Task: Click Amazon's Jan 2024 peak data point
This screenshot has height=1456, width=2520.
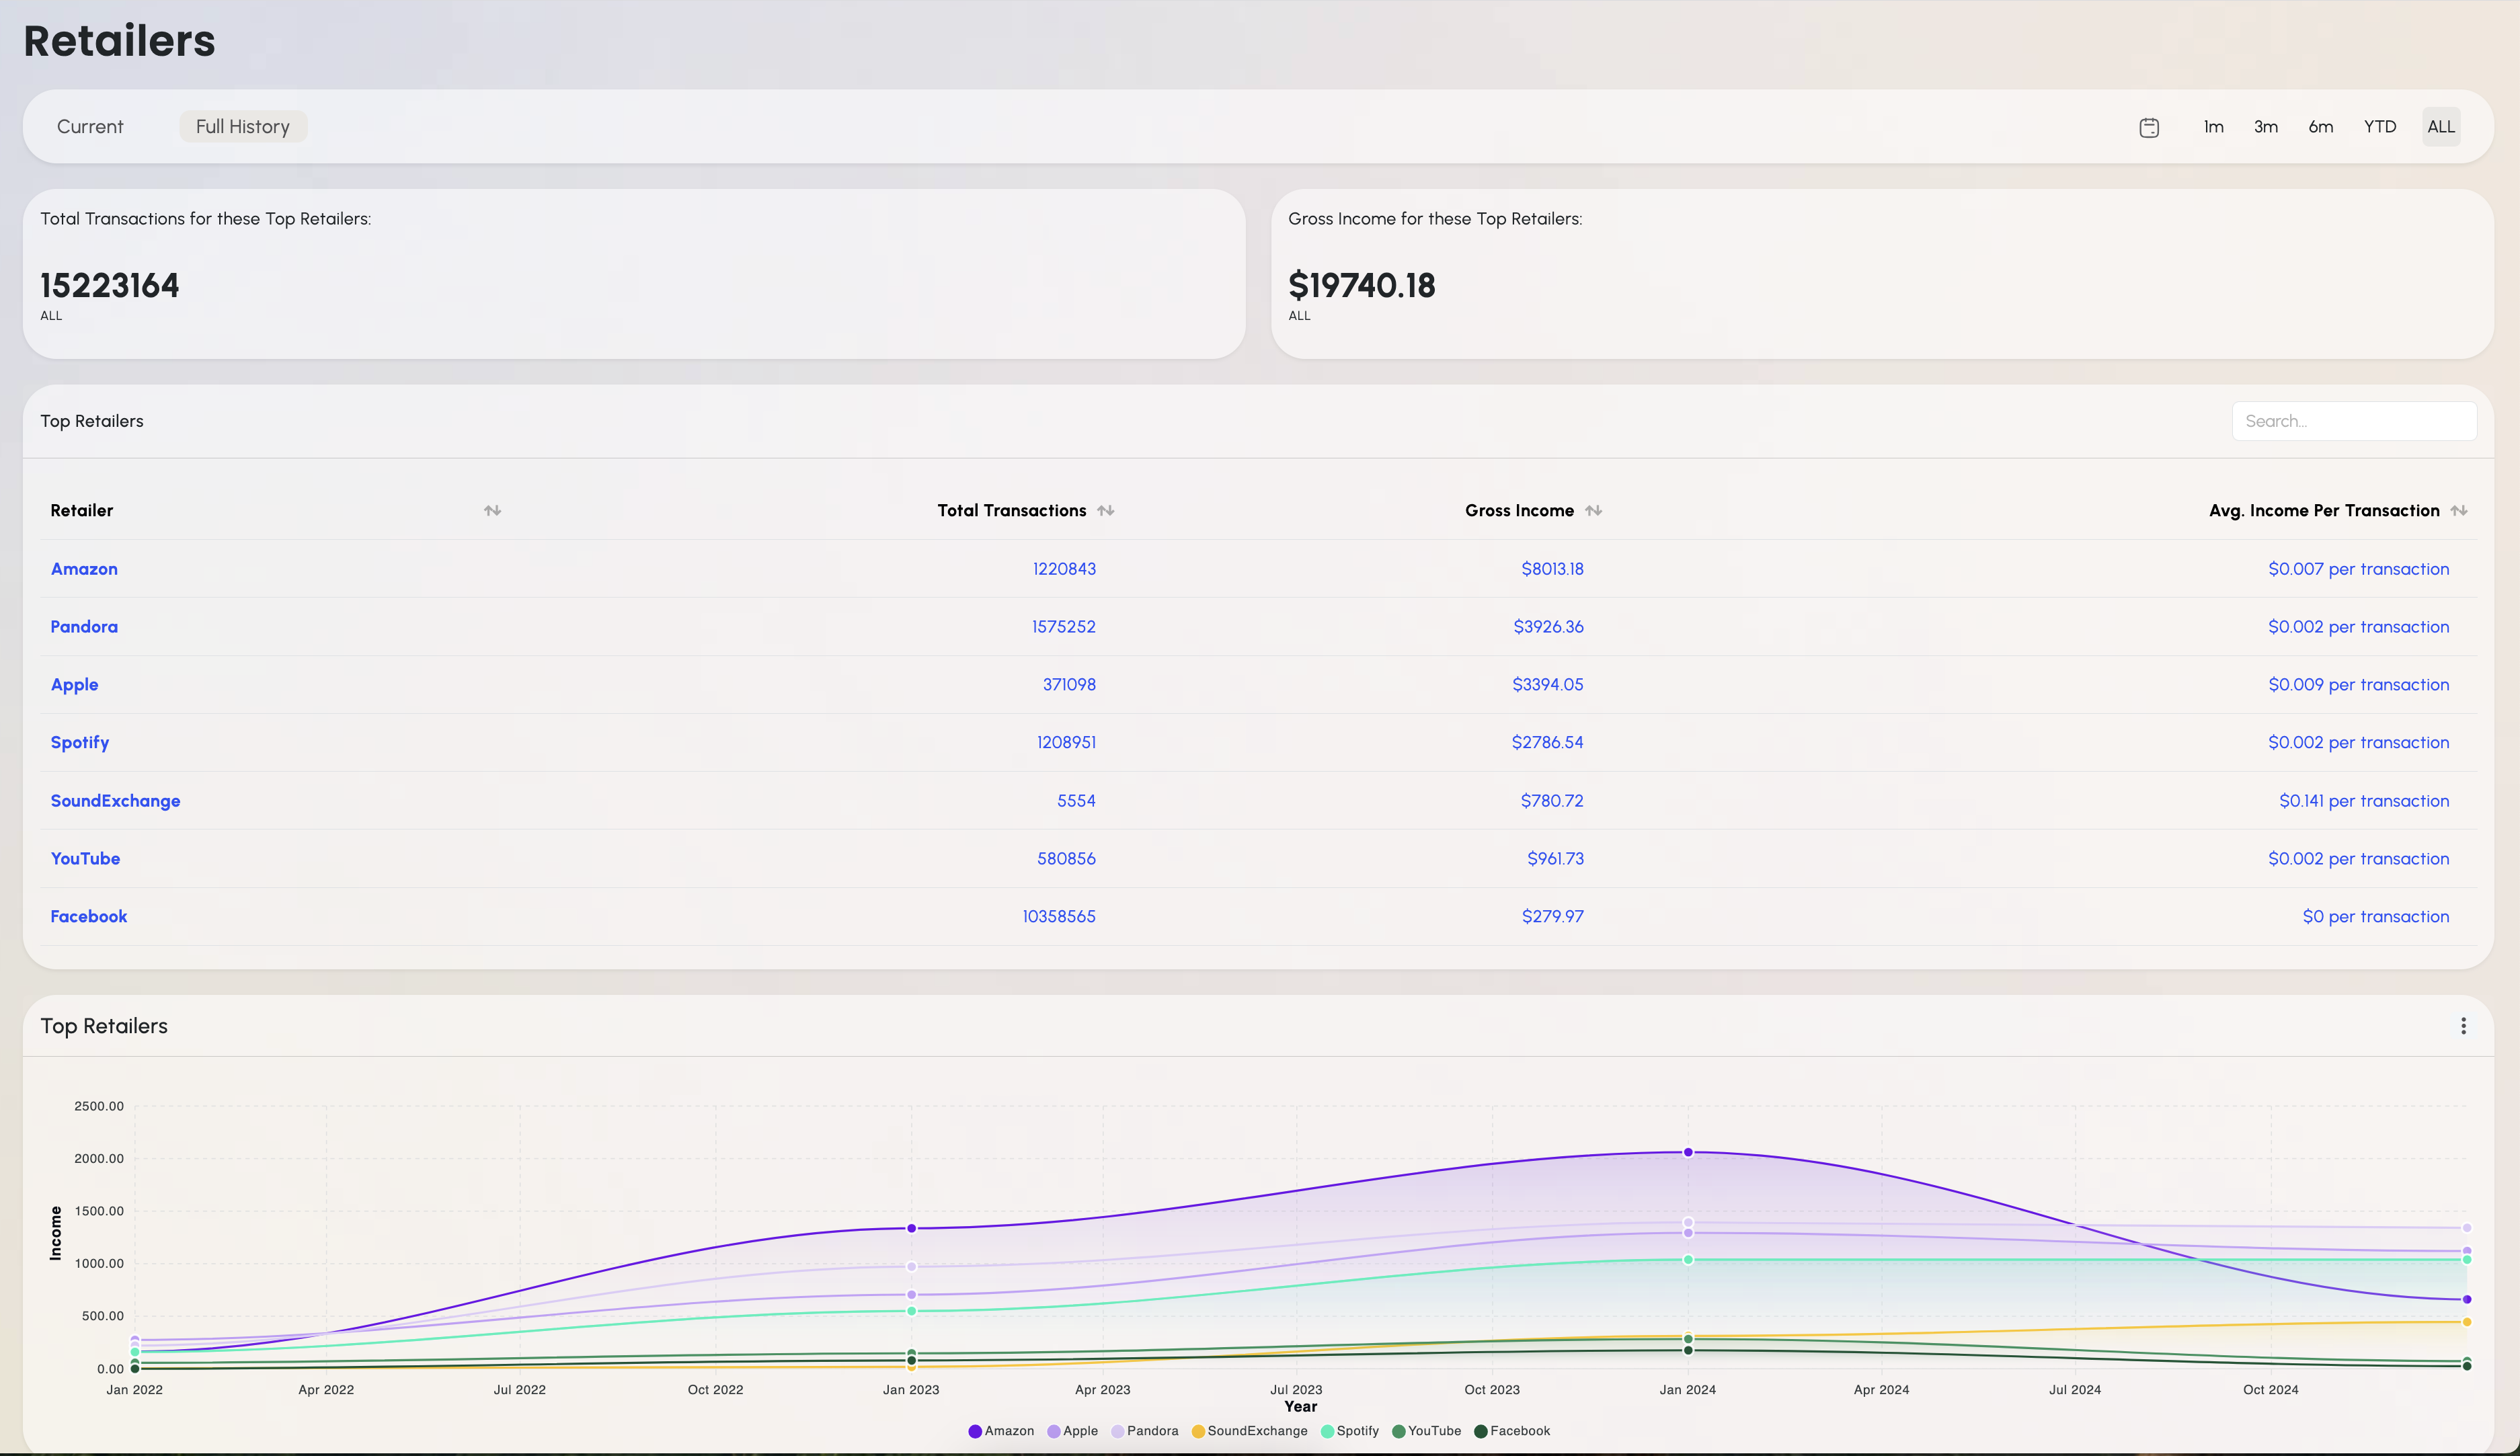Action: [x=1688, y=1153]
